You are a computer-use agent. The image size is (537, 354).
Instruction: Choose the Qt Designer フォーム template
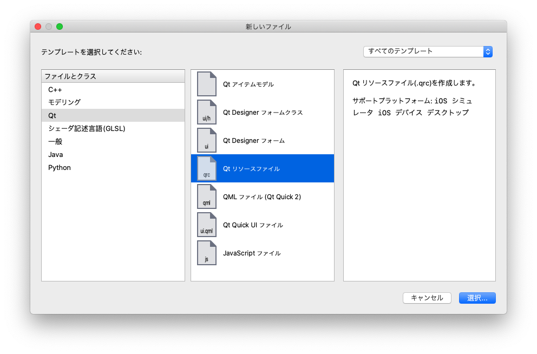coord(263,140)
